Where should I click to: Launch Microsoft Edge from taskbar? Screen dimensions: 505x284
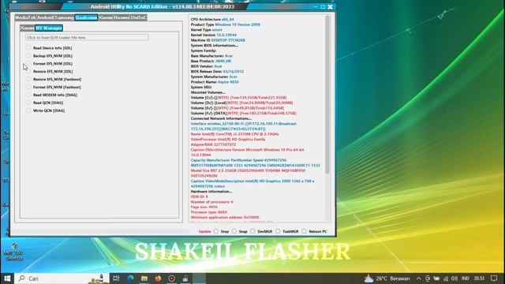(x=130, y=278)
